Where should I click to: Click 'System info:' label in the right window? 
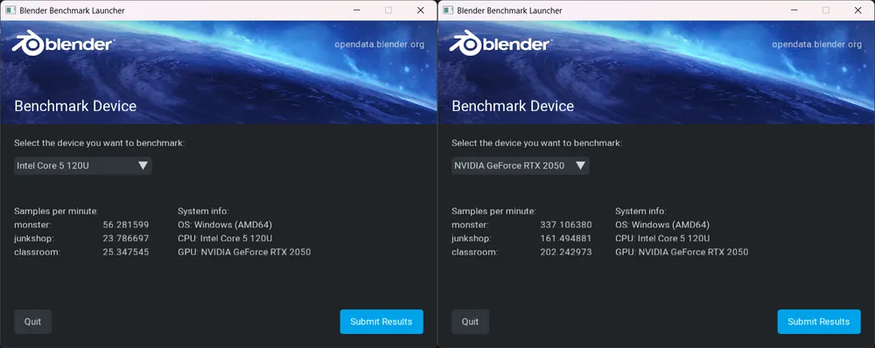pos(640,211)
